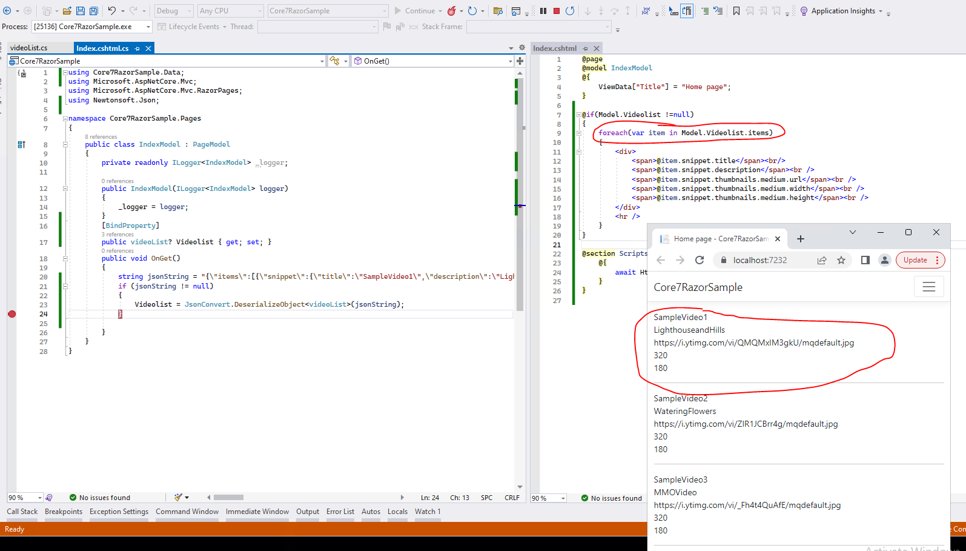Toggle the navbar hamburger menu in browser
The image size is (966, 551).
tap(928, 287)
